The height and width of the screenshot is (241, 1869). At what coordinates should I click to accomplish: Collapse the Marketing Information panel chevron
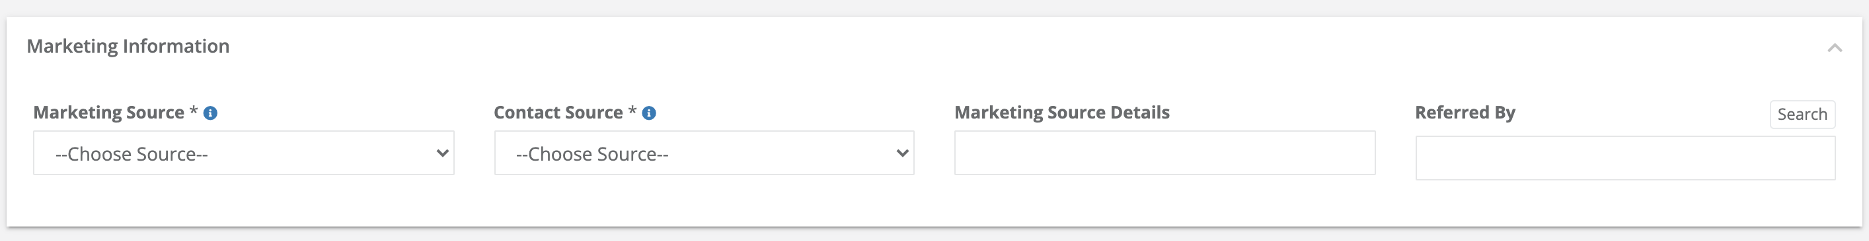[x=1835, y=48]
